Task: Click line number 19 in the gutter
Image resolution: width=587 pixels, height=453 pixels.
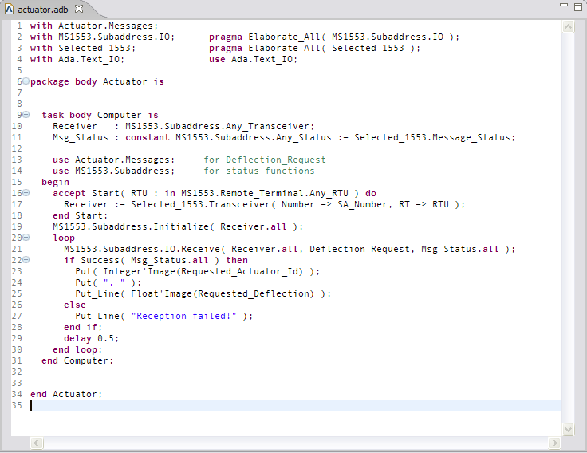Action: coord(18,226)
